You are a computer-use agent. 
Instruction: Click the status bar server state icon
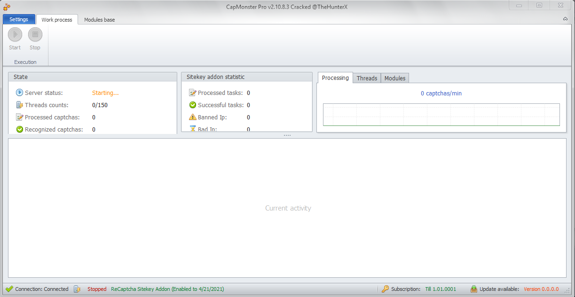(78, 289)
